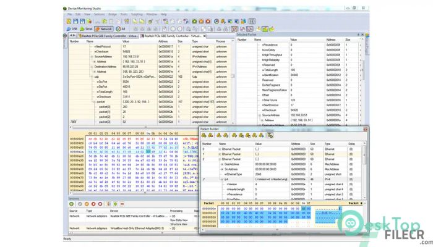Click first Packet Builder toolbar icon
Image resolution: width=433 pixels, height=247 pixels.
204,135
